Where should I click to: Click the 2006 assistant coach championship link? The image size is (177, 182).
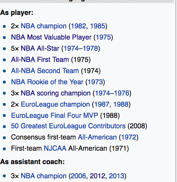(78, 176)
